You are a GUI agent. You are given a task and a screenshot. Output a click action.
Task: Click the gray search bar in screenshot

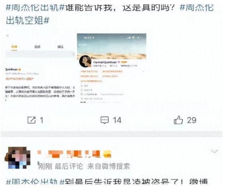40,54
